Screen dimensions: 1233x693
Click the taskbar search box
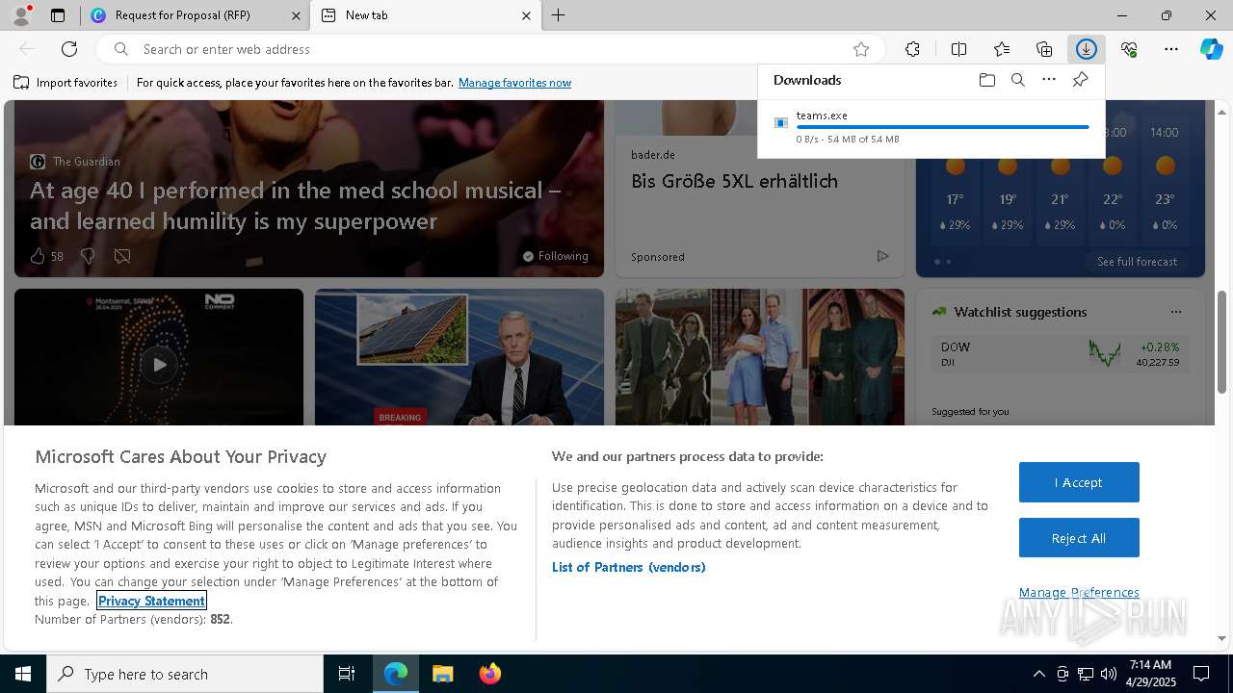coord(185,674)
